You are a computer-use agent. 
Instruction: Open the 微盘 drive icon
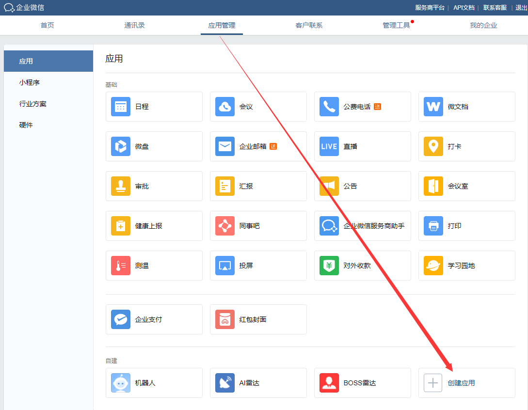coord(121,146)
